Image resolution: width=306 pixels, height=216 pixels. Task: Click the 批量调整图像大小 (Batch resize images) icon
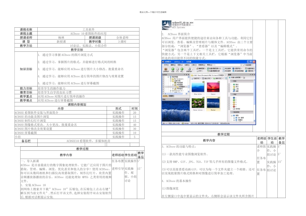208,68
